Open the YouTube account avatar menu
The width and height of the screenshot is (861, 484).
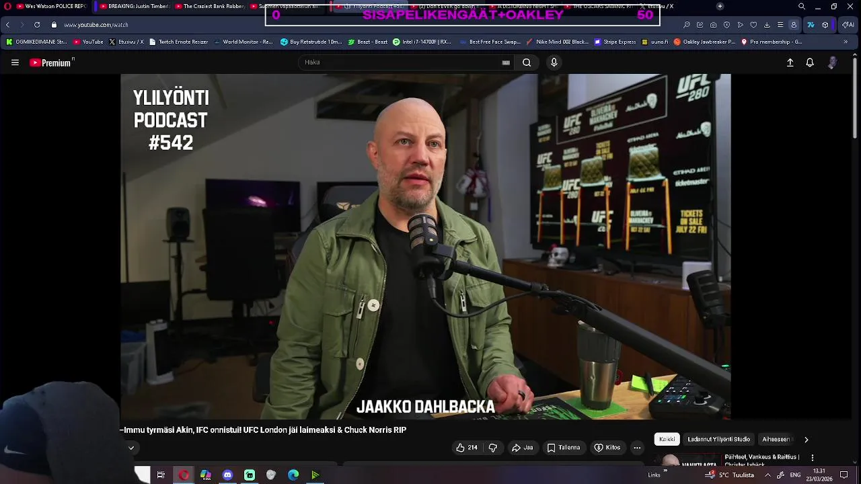coord(832,63)
